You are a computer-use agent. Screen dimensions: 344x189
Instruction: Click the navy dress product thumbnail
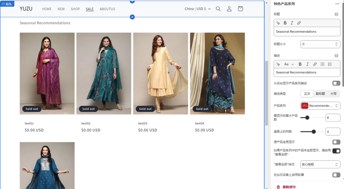217,73
